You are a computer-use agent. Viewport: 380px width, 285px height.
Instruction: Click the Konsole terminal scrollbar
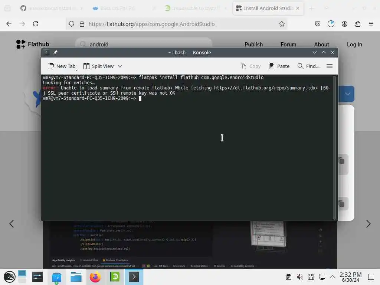tap(334, 147)
